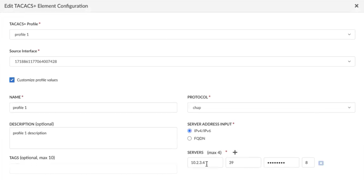Viewport: 364px width, 184px height.
Task: Open the TACACS+ Profile dropdown
Action: coord(182,34)
